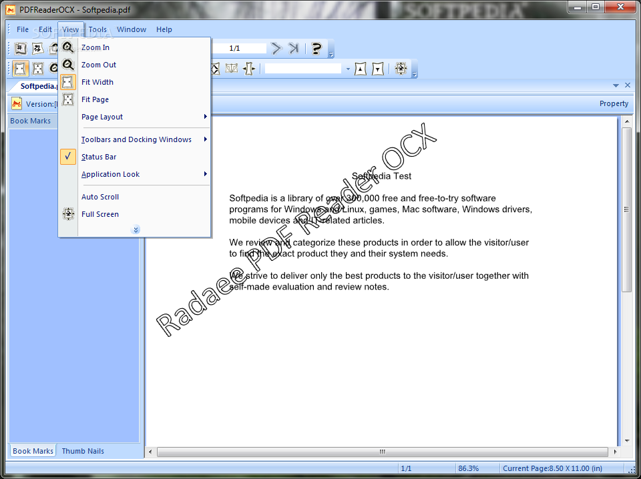
Task: Select the Book Marks bottom tab
Action: point(33,451)
